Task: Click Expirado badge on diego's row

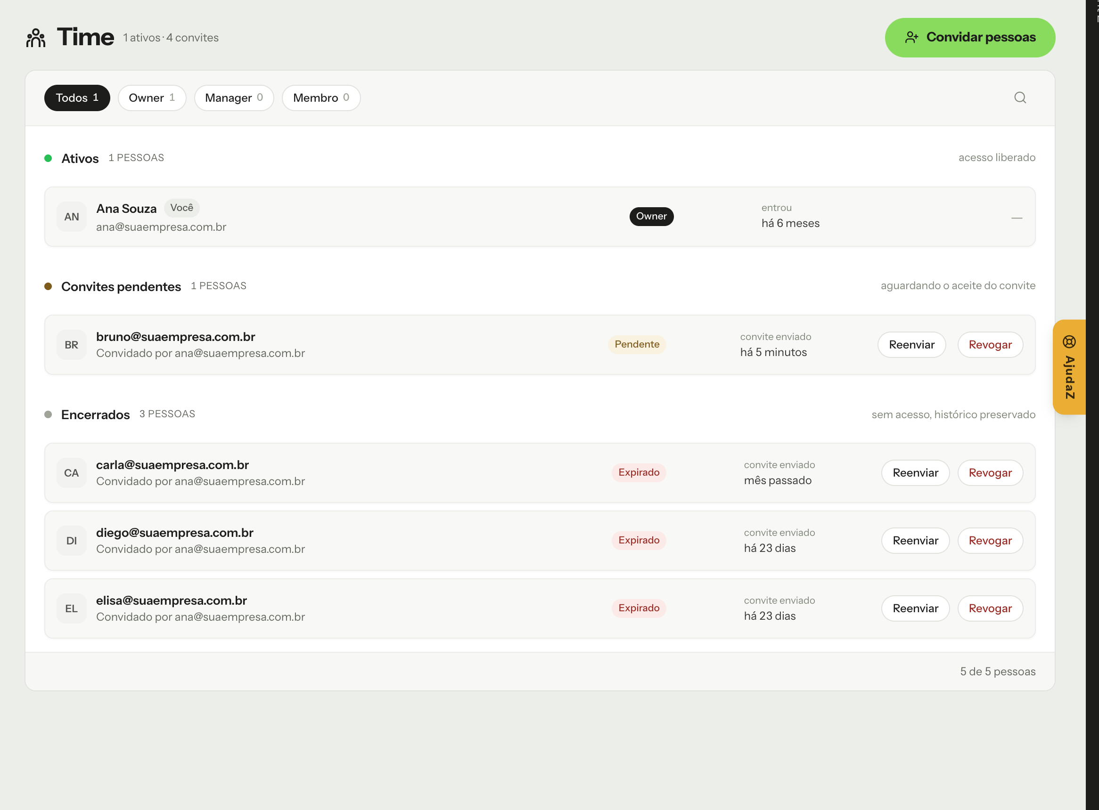Action: coord(639,540)
